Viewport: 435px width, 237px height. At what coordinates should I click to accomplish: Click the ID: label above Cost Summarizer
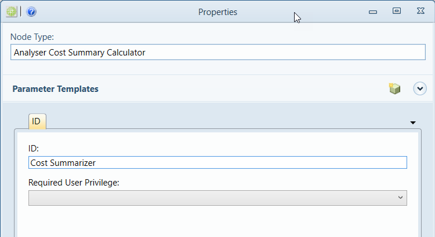tap(34, 149)
